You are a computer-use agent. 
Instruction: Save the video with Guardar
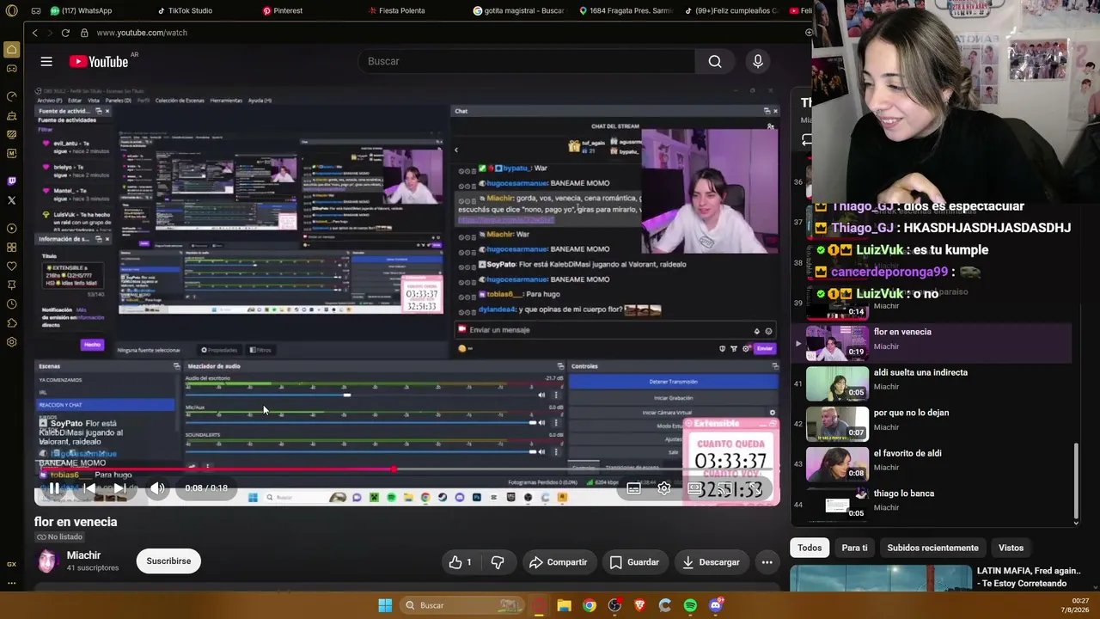tap(634, 562)
